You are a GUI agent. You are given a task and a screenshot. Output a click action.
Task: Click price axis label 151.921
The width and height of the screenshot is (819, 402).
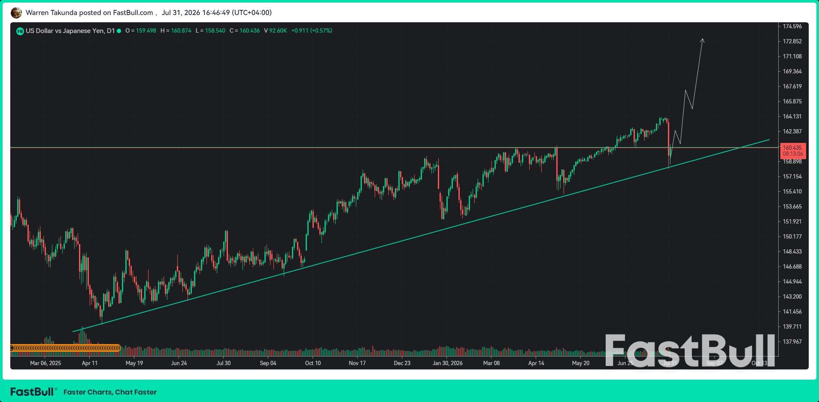point(792,222)
